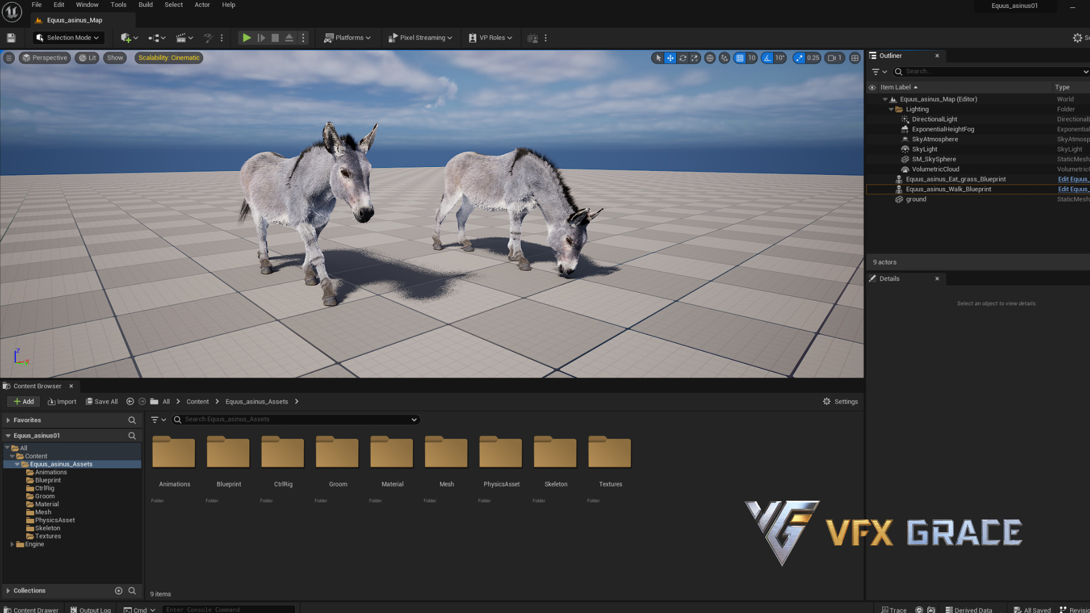This screenshot has width=1090, height=613.
Task: Toggle scale snapping in the viewport
Action: [x=799, y=58]
